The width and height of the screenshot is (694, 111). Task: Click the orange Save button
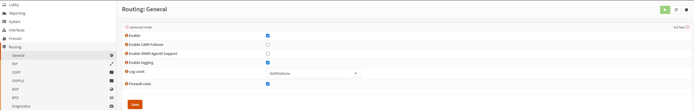click(x=135, y=104)
